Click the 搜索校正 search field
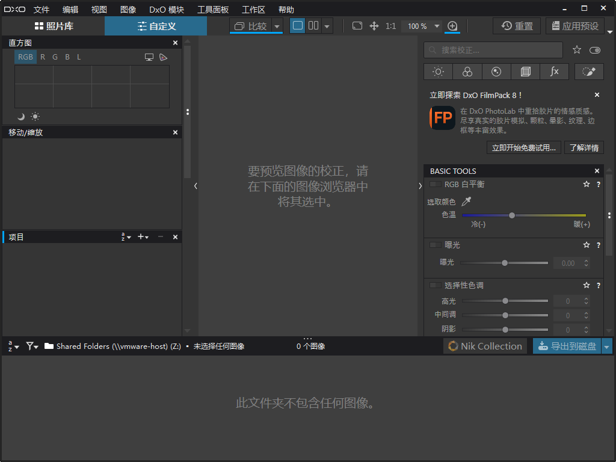This screenshot has width=616, height=462. click(493, 50)
